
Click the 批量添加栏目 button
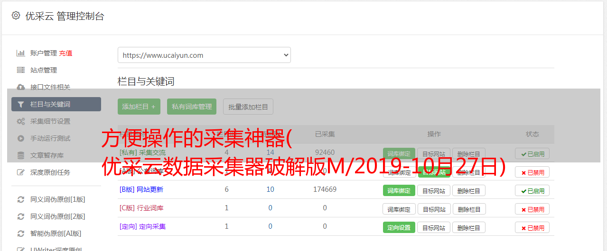click(248, 107)
